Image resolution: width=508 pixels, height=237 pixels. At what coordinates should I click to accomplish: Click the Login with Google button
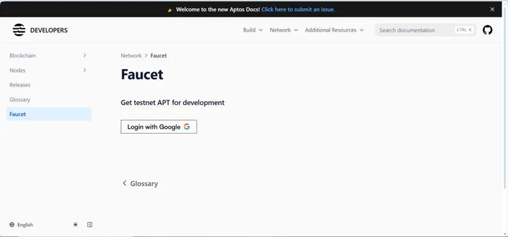pyautogui.click(x=158, y=127)
